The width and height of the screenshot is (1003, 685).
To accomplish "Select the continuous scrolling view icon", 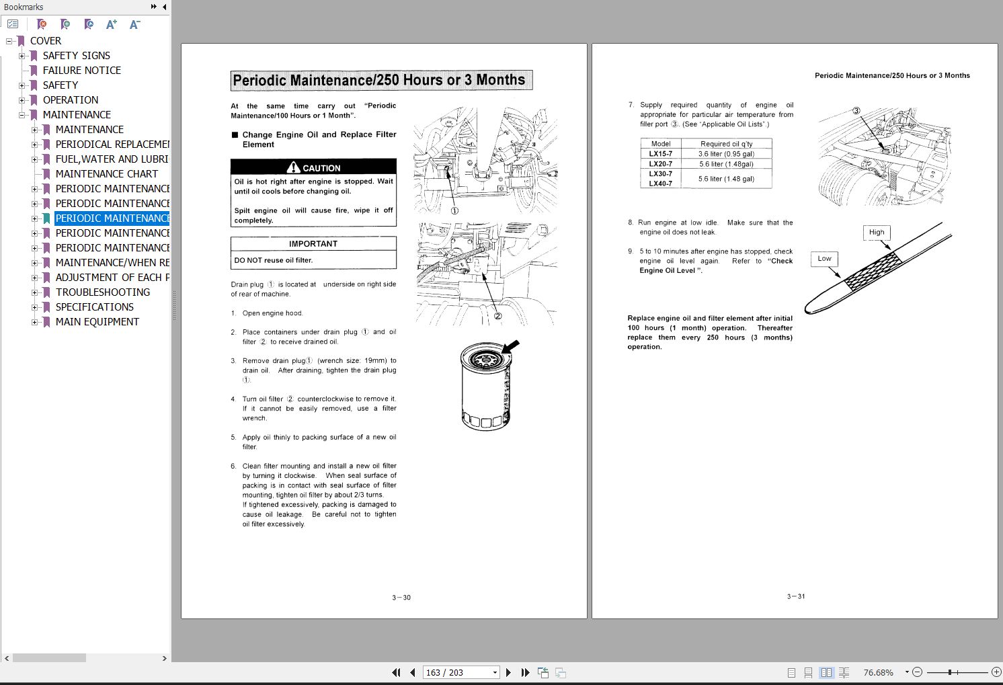I will click(x=809, y=672).
